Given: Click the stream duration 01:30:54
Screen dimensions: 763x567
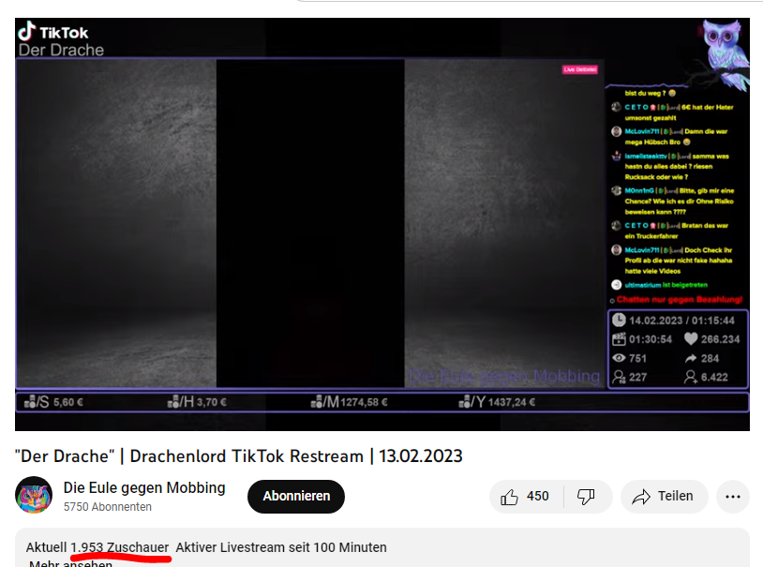Looking at the screenshot, I should [x=651, y=339].
